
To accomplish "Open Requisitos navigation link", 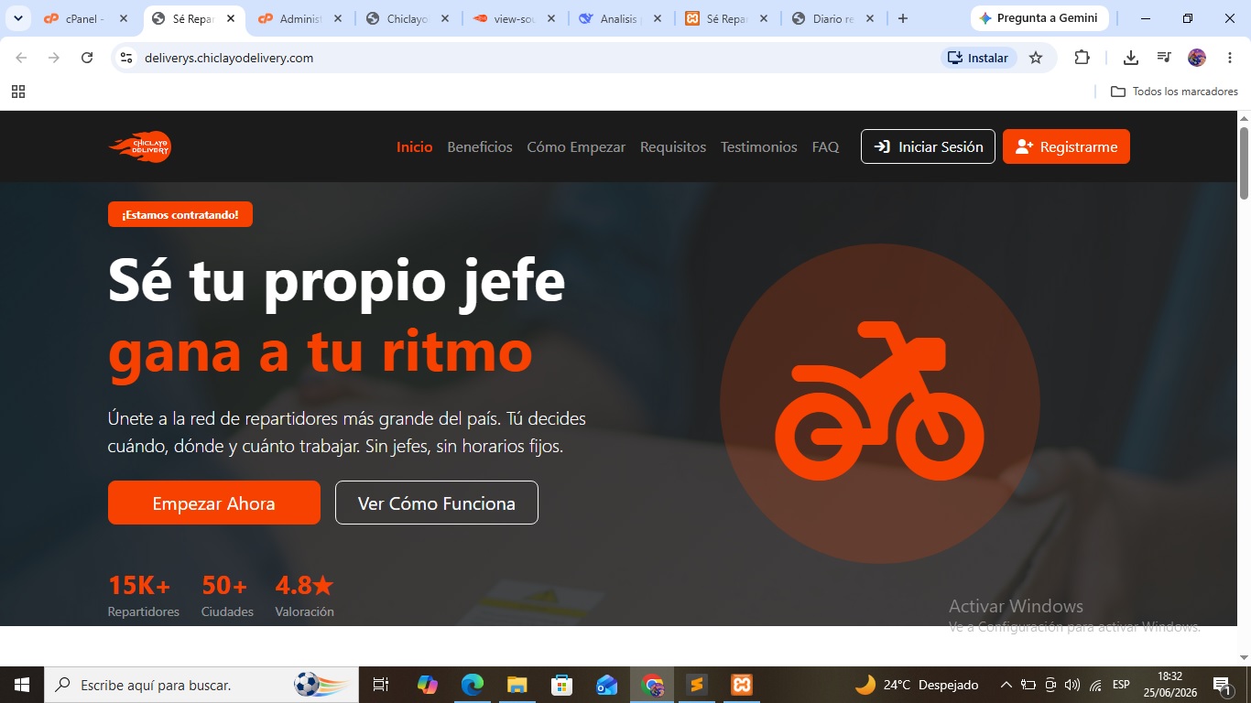I will (x=673, y=146).
